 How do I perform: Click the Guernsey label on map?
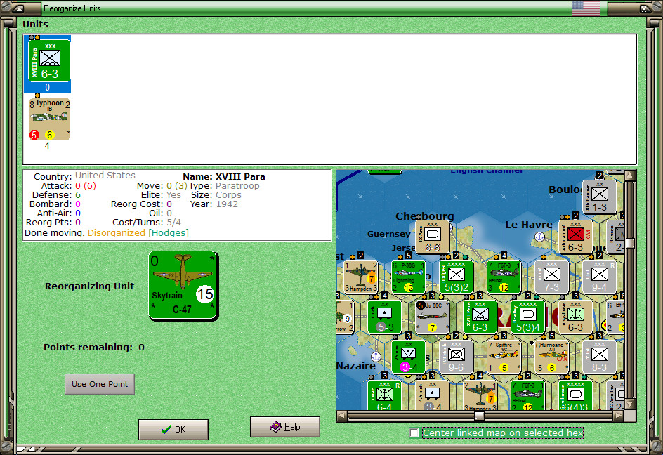point(388,234)
